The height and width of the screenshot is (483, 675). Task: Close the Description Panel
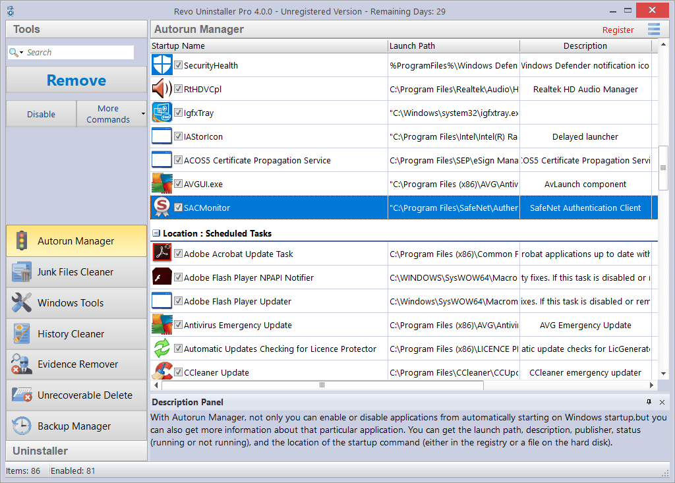tap(662, 402)
